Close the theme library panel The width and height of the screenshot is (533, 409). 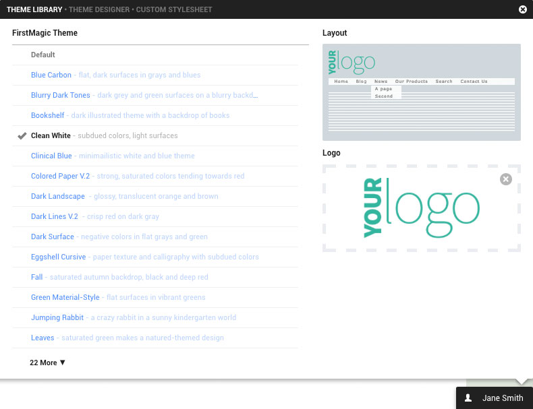[523, 9]
